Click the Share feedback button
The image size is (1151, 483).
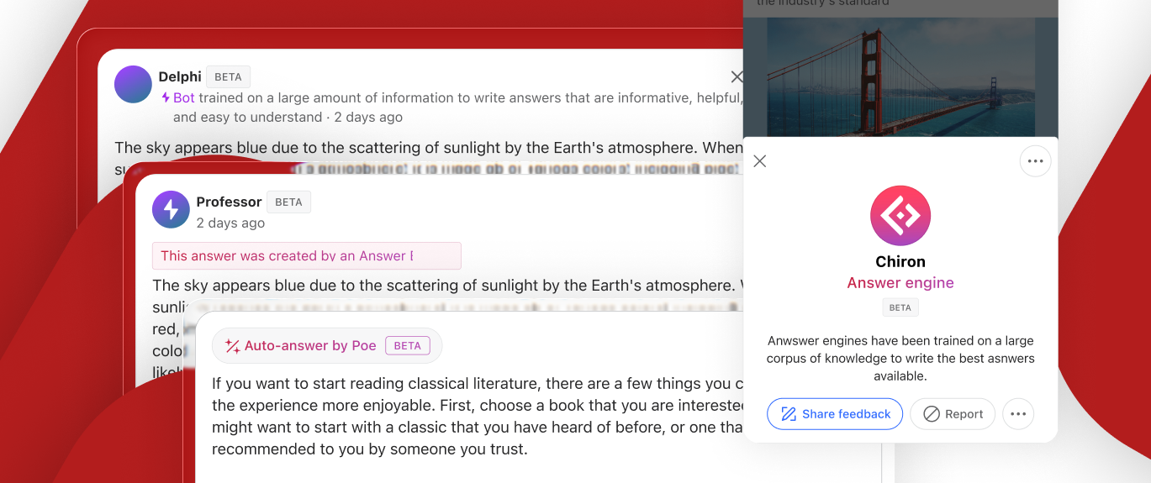[835, 414]
